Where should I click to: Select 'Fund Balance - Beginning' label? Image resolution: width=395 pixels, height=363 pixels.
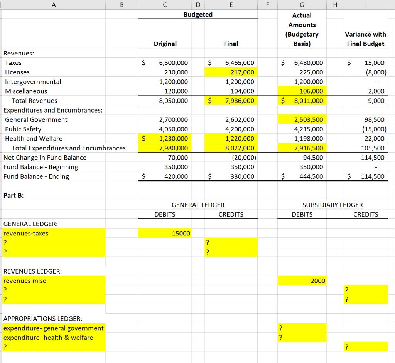pos(41,167)
